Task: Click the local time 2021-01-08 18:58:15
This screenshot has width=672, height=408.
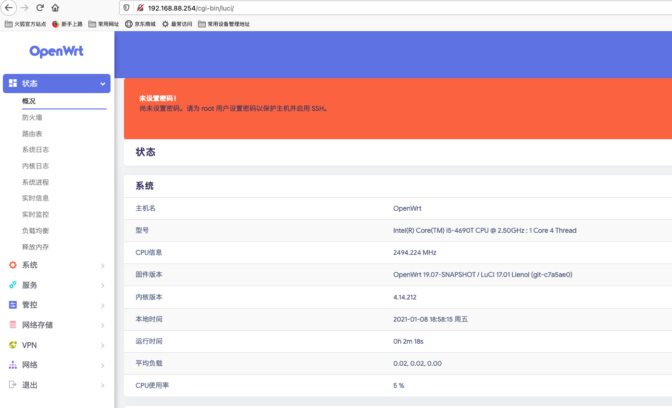Action: 431,319
